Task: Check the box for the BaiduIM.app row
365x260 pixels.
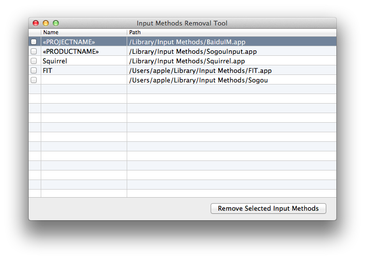Action: click(34, 42)
